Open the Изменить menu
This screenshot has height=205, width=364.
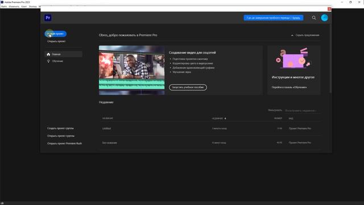(x=14, y=6)
